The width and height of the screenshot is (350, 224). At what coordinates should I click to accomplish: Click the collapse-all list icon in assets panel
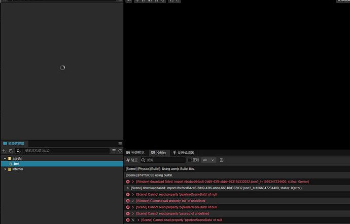[114, 151]
